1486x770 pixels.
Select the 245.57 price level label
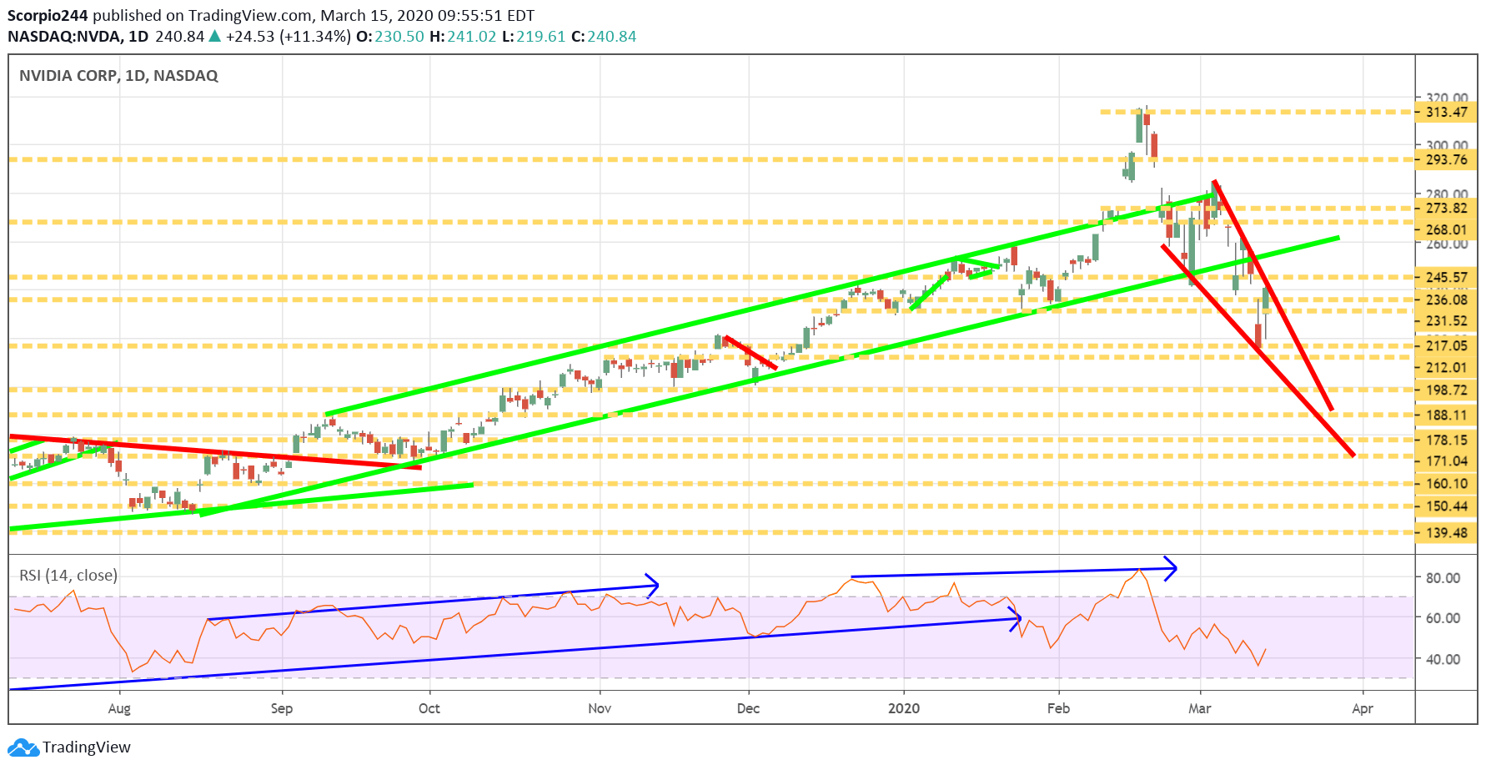[1446, 277]
